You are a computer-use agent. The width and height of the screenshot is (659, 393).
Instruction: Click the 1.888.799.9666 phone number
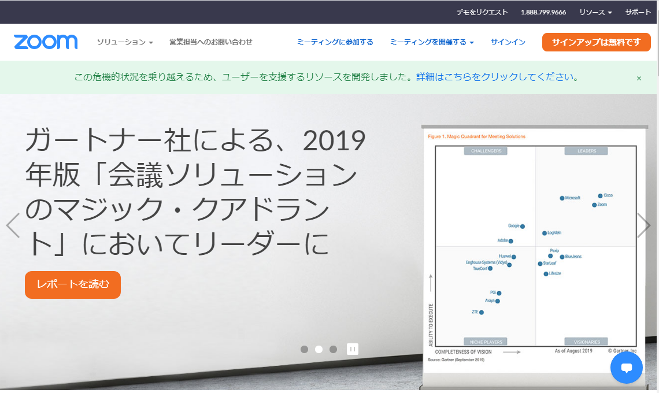pos(543,12)
